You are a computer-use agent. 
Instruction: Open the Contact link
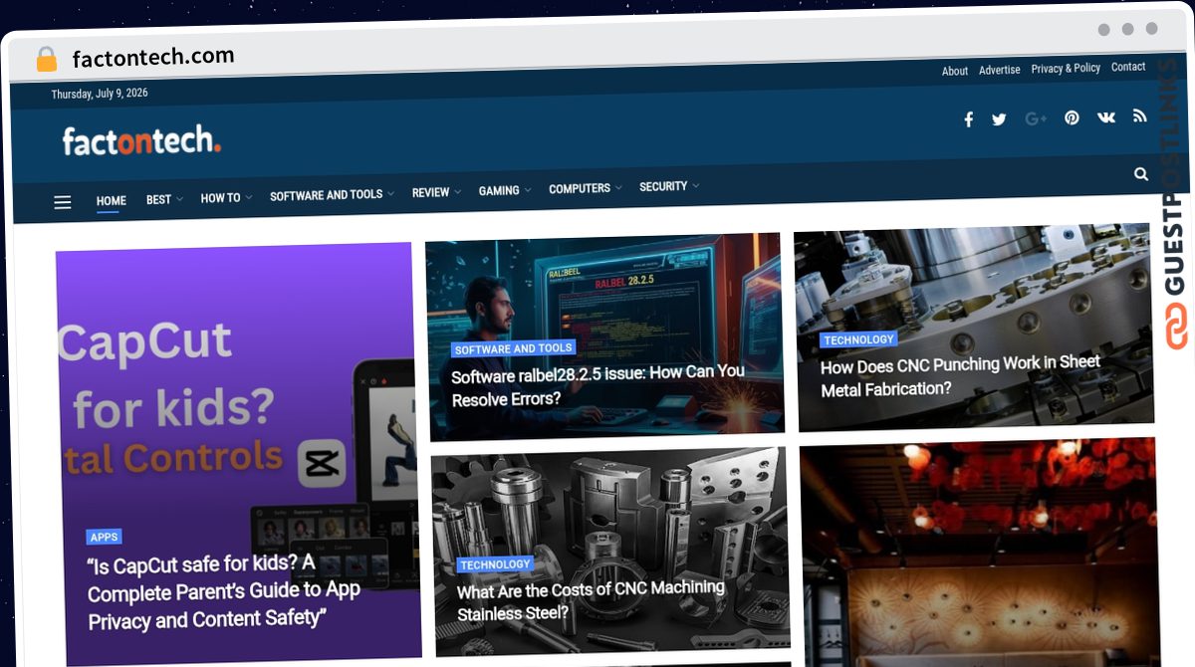tap(1128, 67)
